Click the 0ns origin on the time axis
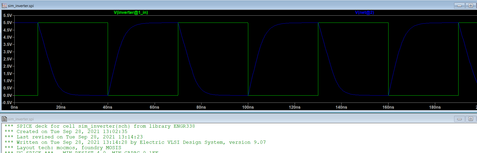The height and width of the screenshot is (153, 477). coord(14,107)
